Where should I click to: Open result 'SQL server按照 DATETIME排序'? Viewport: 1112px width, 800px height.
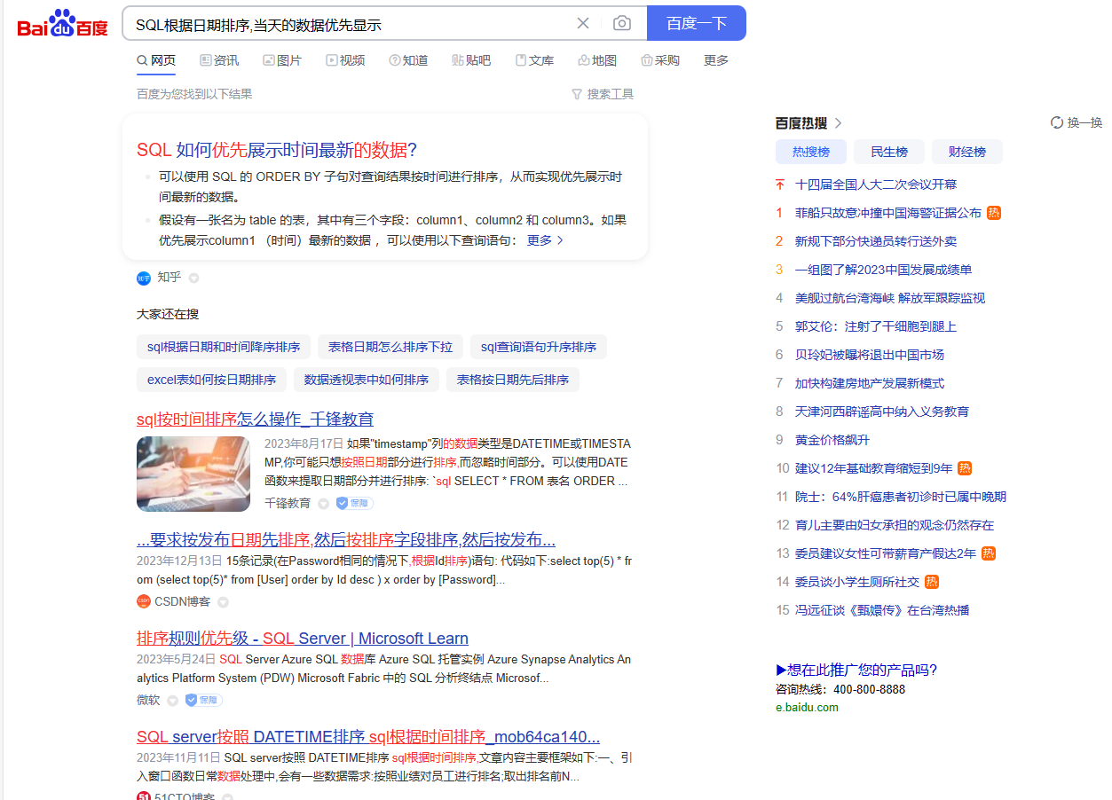point(368,737)
